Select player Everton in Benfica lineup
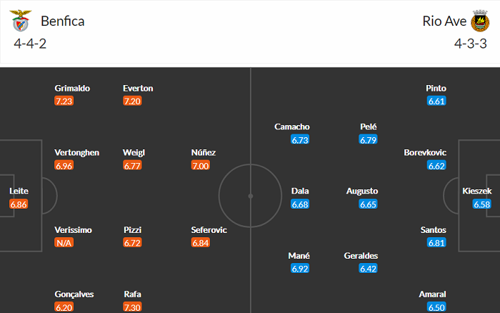The image size is (500, 313). pyautogui.click(x=138, y=89)
